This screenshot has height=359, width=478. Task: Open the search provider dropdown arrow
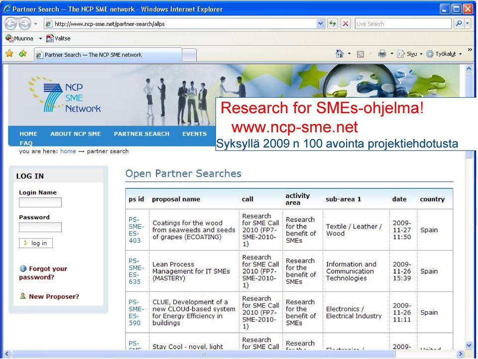pyautogui.click(x=468, y=24)
